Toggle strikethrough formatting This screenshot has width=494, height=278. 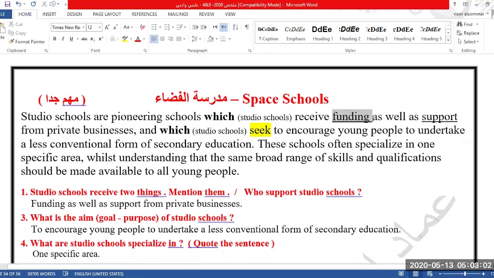(84, 39)
